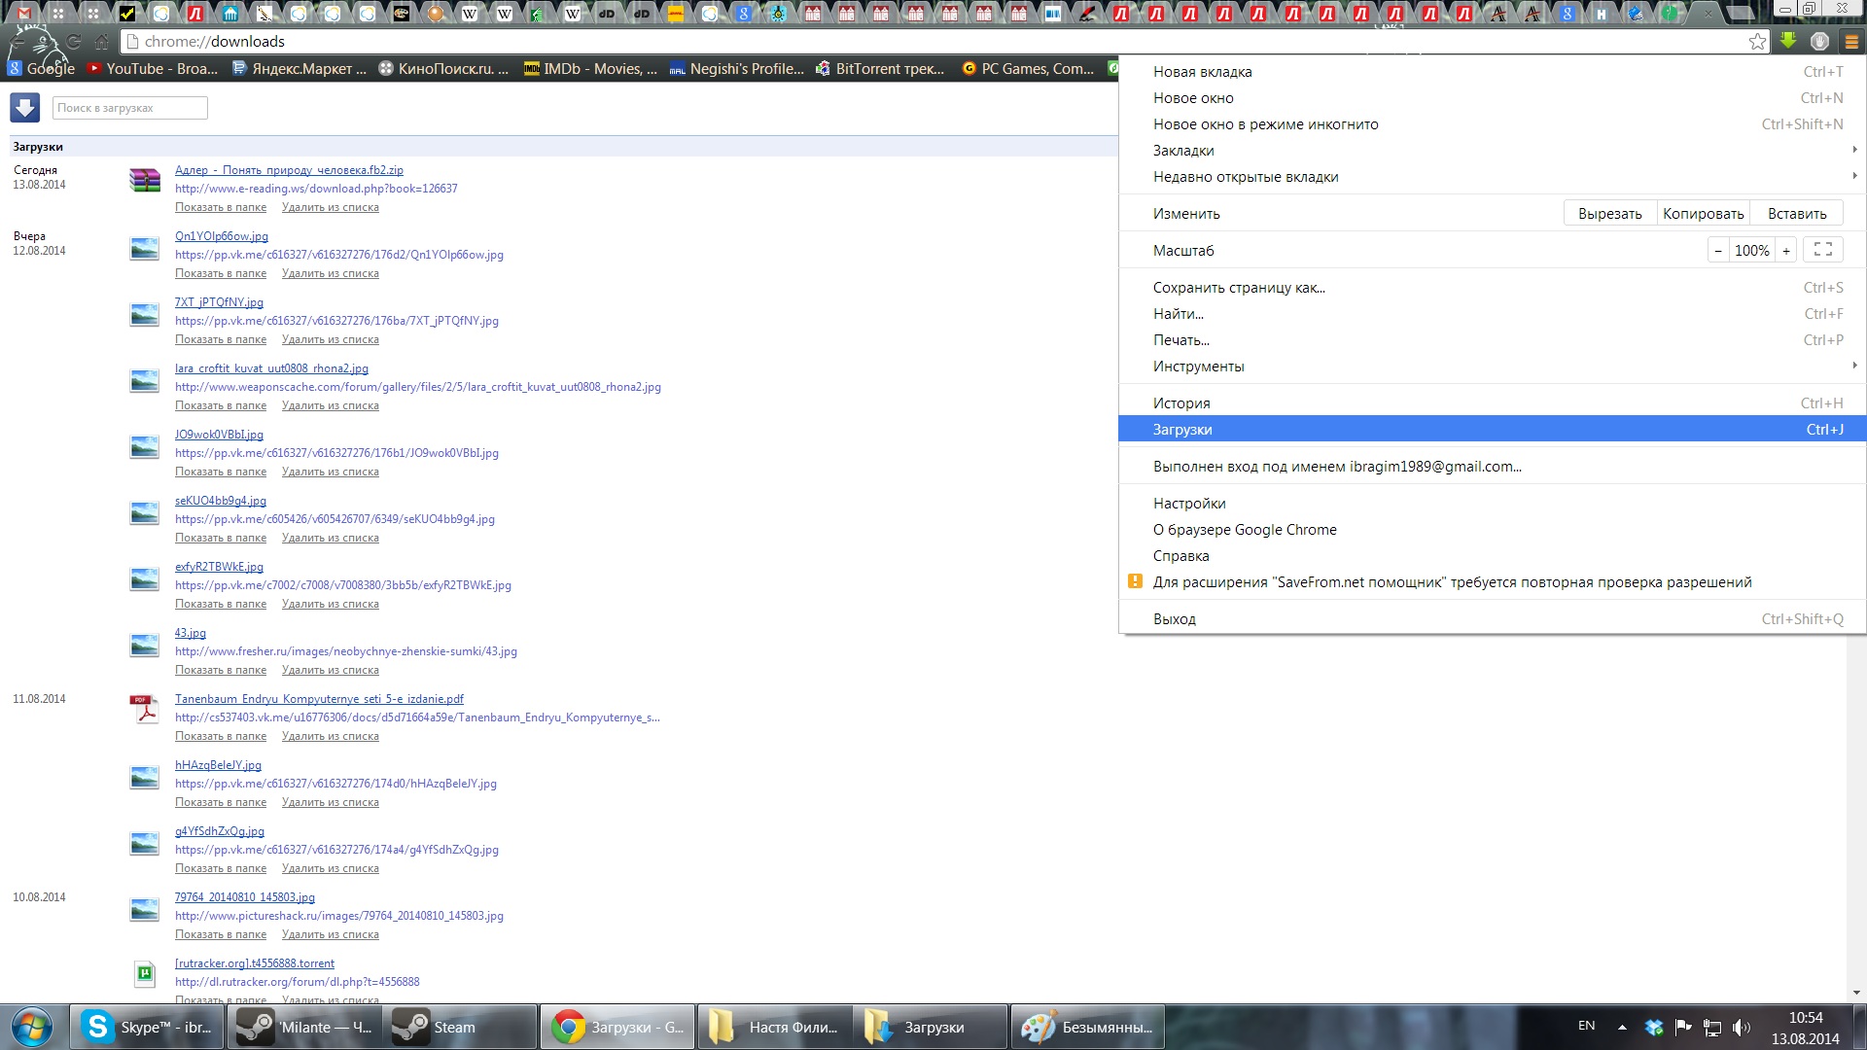The image size is (1867, 1050).
Task: Open new incognito window menu item
Action: 1492,124
